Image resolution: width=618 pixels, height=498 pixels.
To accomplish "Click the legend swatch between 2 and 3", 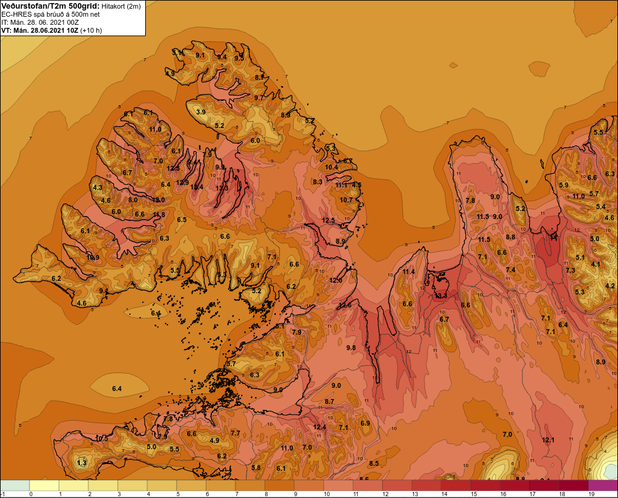I will pos(103,486).
